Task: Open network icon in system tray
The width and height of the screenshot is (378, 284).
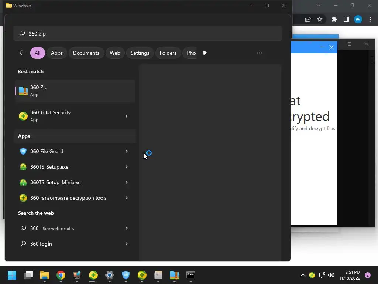Action: pos(322,275)
